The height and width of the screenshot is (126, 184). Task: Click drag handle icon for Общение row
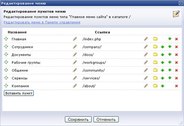click(6, 70)
